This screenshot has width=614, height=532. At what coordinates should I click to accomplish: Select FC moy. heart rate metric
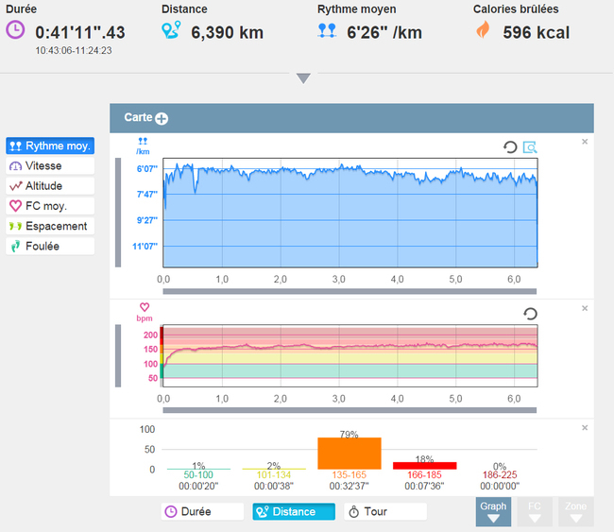[50, 206]
